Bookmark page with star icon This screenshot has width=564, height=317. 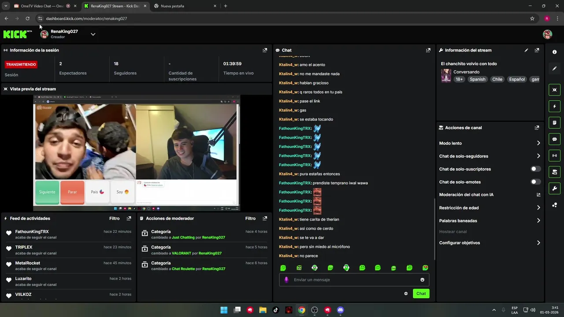pyautogui.click(x=532, y=18)
